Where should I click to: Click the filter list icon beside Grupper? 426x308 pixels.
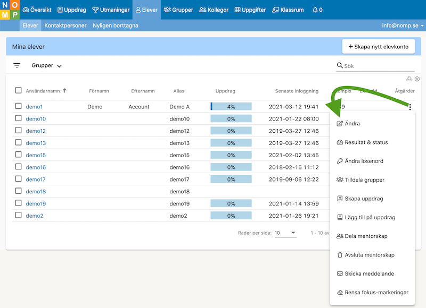(17, 65)
